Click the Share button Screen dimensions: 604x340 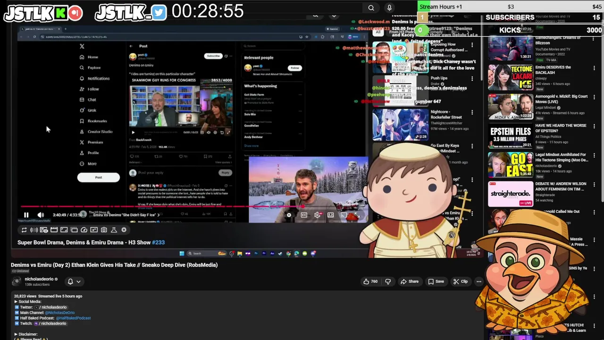409,281
